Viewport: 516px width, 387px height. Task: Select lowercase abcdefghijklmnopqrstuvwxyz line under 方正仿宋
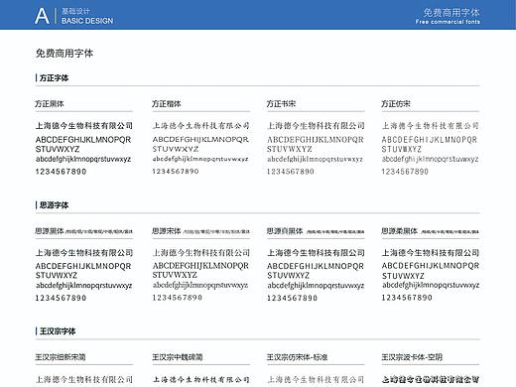click(x=430, y=159)
